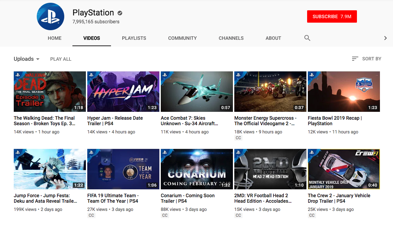
Task: Open the Uploads dropdown
Action: [26, 59]
